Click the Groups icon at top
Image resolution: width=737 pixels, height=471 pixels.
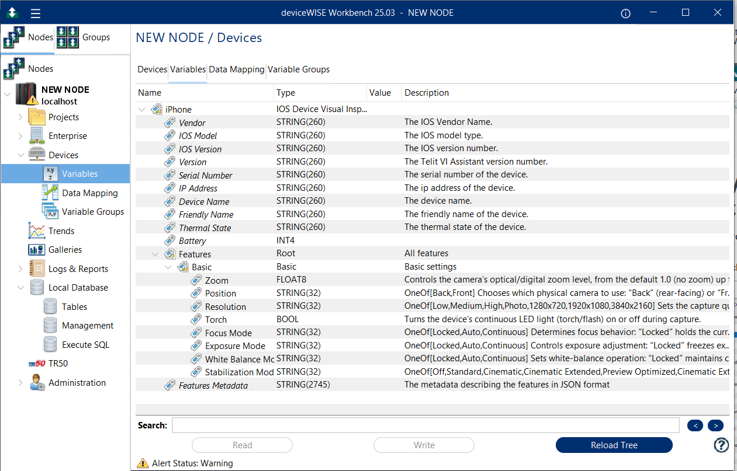tap(68, 37)
